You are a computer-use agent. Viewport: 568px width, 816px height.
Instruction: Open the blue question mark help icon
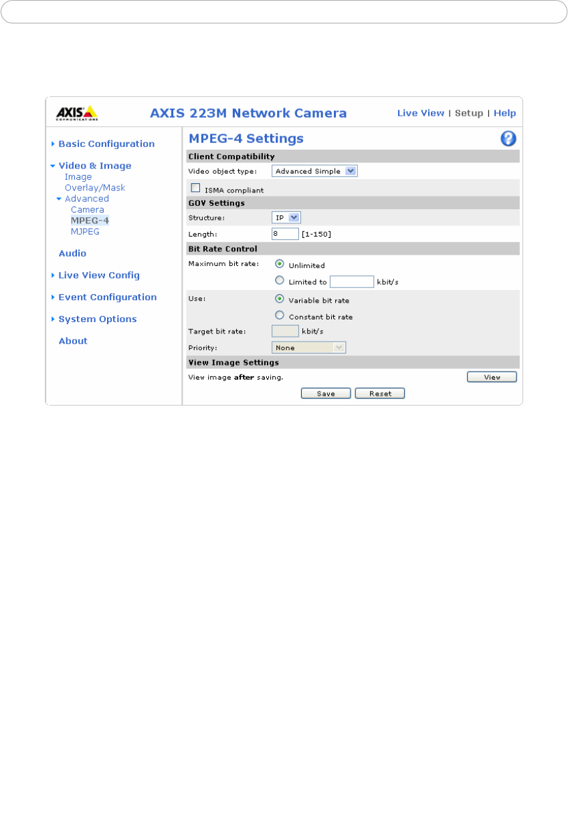pyautogui.click(x=508, y=138)
